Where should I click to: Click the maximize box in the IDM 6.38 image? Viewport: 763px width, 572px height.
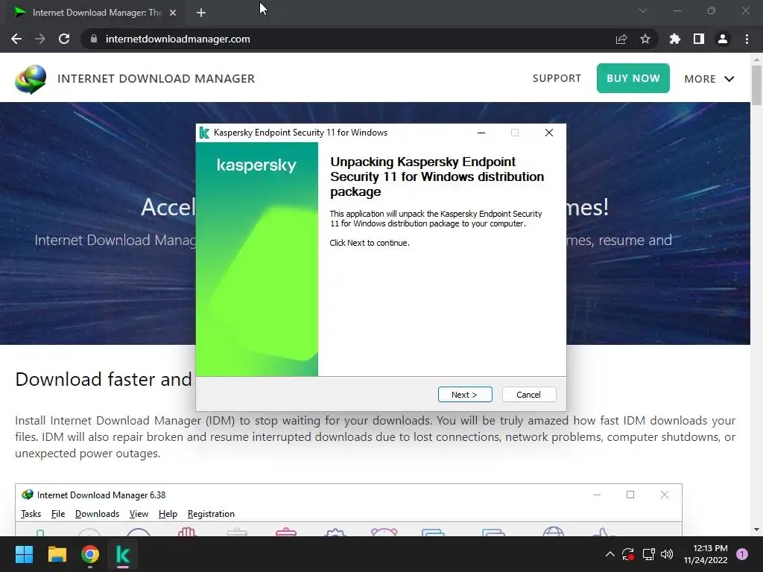pos(630,495)
